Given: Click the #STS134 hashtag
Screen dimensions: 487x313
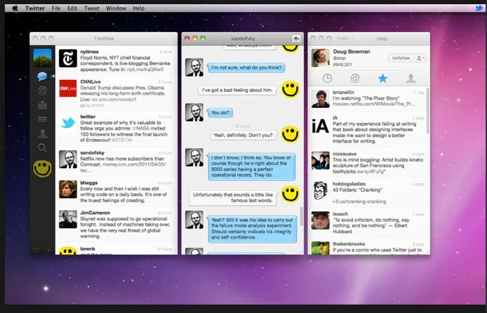Looking at the screenshot, I should [x=122, y=140].
